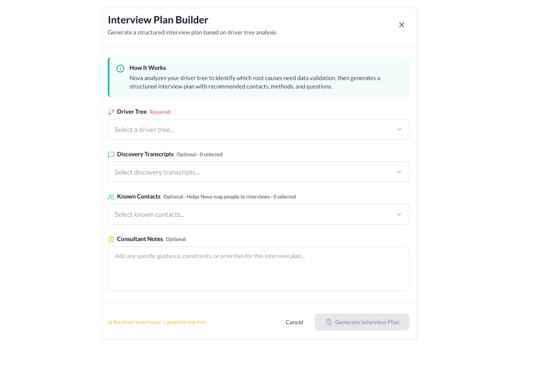Click the Required label beside Driver Tree
The height and width of the screenshot is (384, 554).
[x=160, y=112]
